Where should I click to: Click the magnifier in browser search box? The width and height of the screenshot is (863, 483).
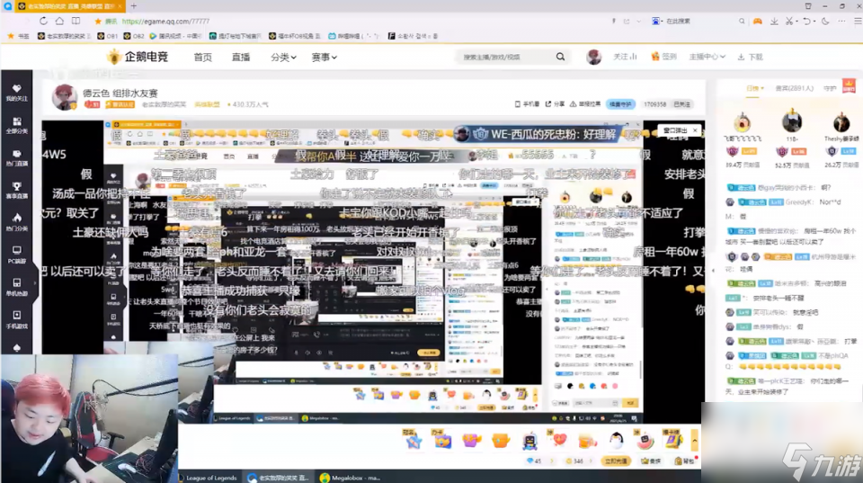pos(742,21)
